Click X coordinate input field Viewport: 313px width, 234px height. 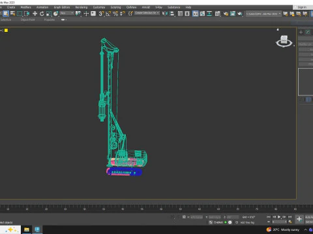[x=196, y=217]
